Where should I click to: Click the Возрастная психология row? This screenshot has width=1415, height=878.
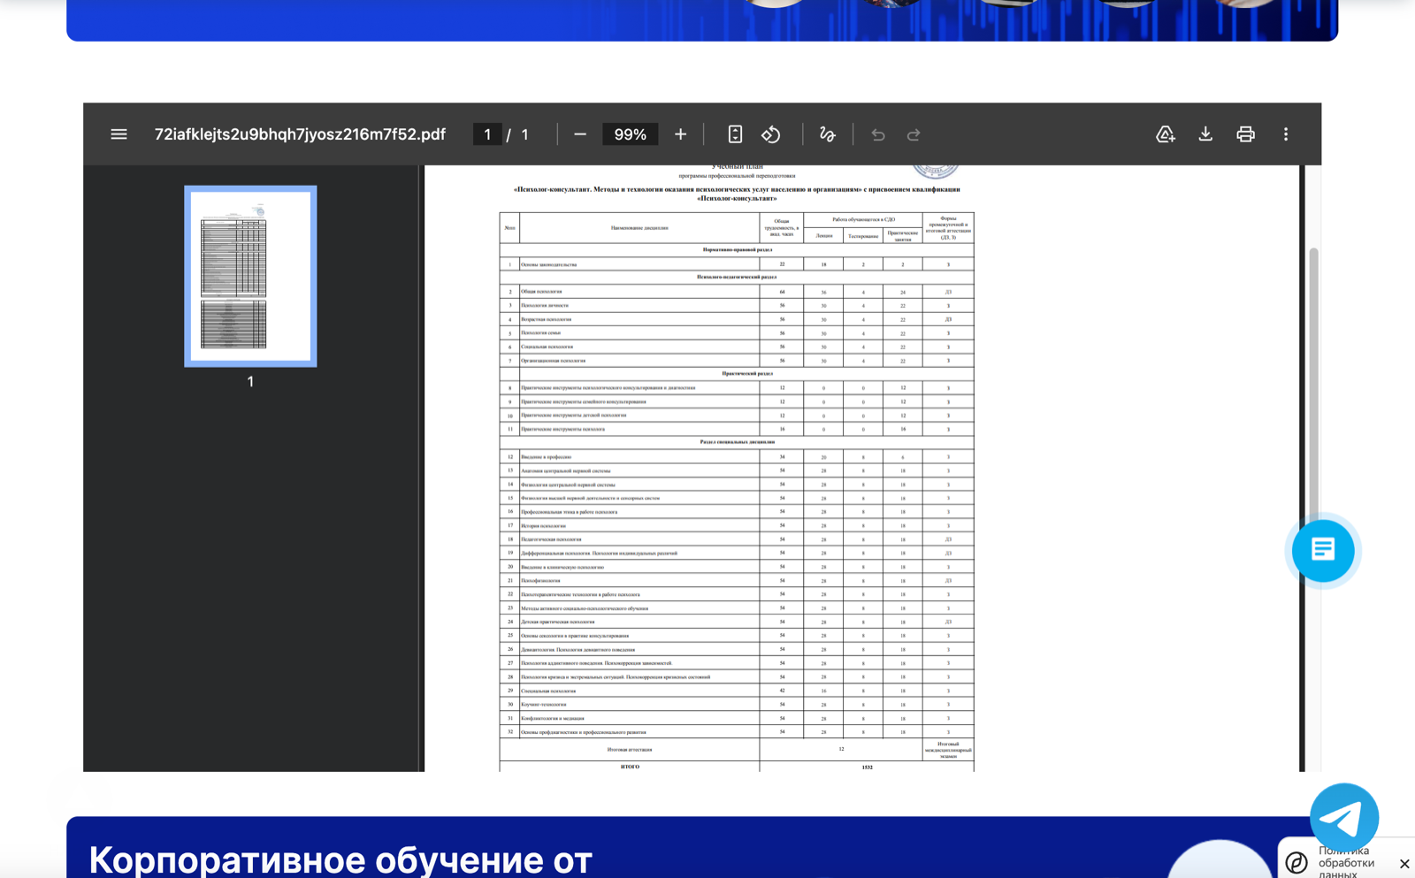737,319
